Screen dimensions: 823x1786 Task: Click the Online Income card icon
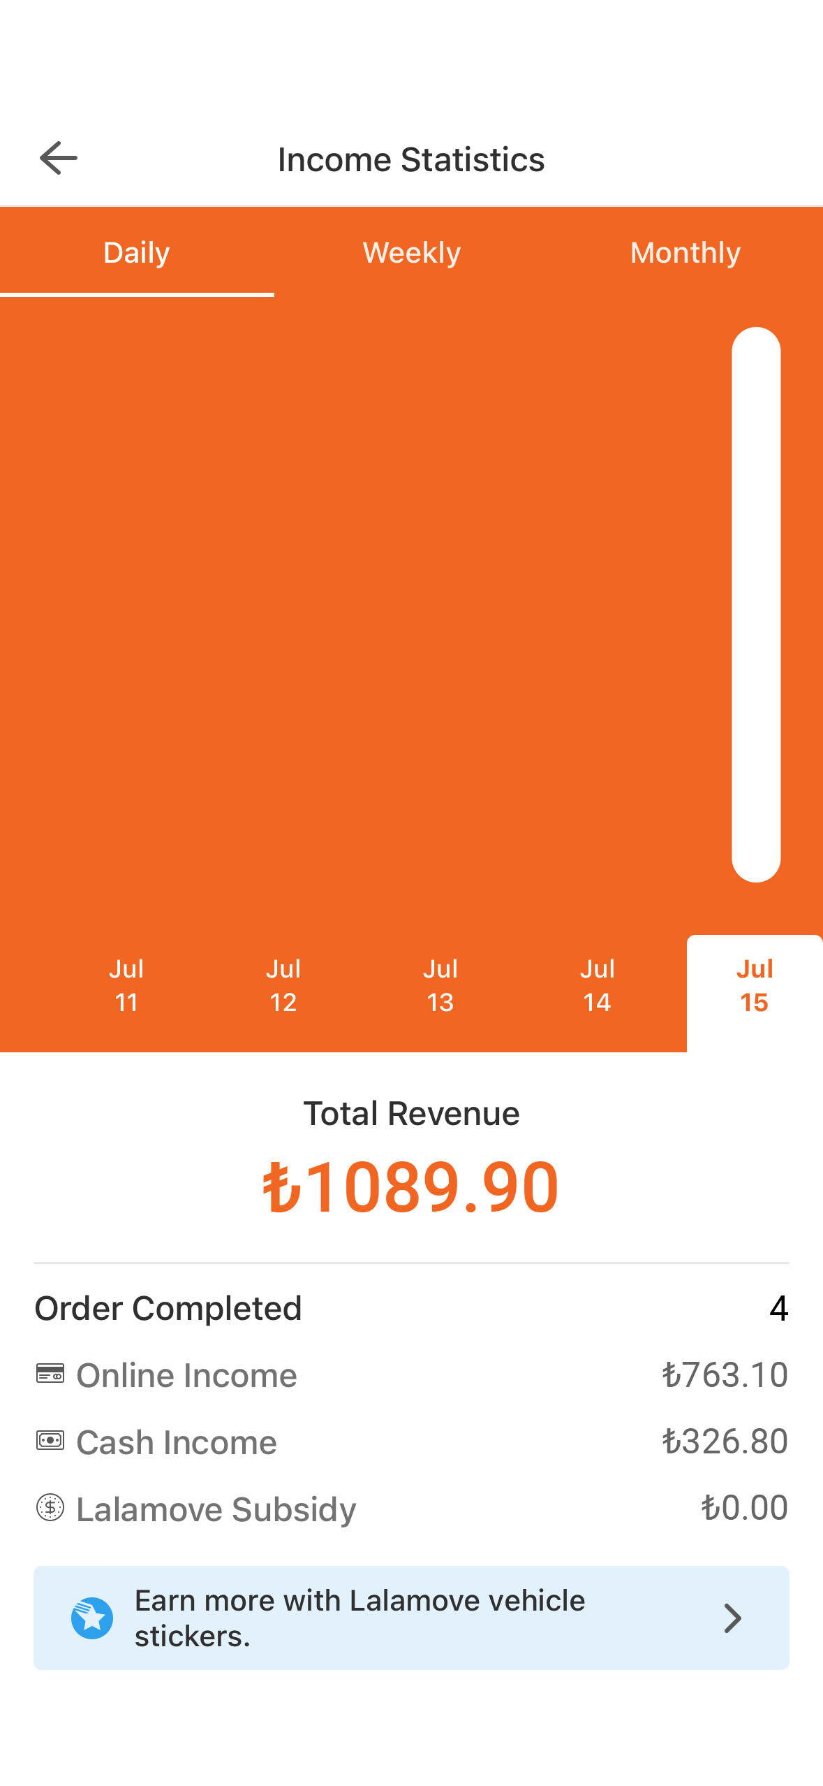[x=50, y=1373]
